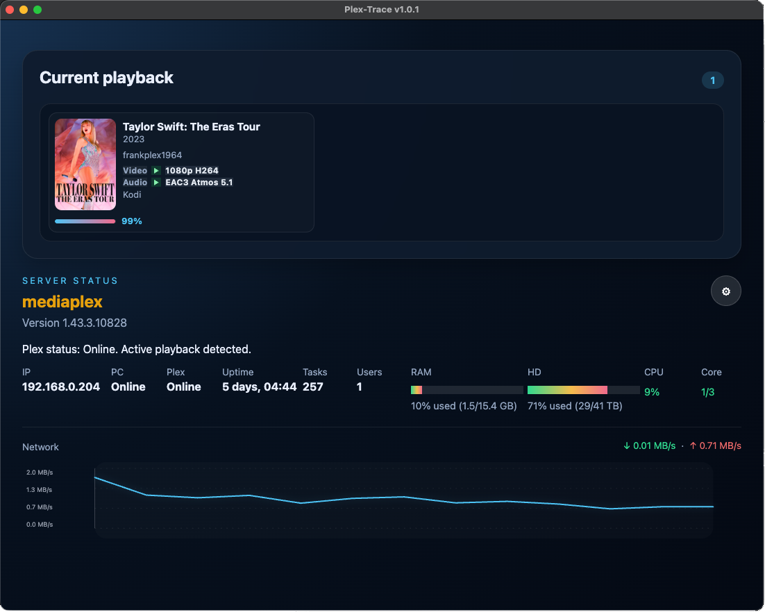This screenshot has width=765, height=612.
Task: Click the upload rate 0.71 MB/s
Action: click(x=715, y=445)
